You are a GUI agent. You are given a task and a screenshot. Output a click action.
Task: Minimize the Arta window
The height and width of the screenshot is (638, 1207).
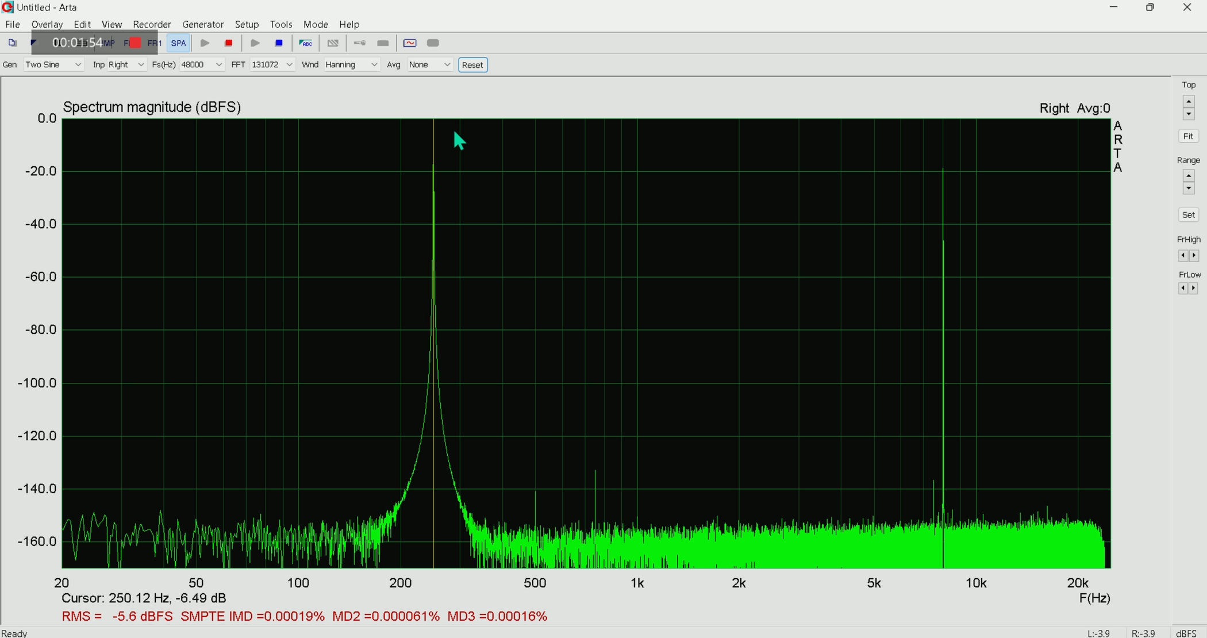[1114, 7]
